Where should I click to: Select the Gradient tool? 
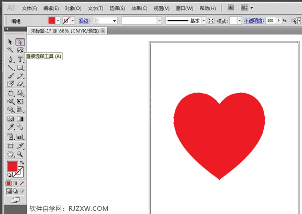(20, 119)
